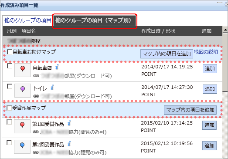Click red pin legend of 自転車店
This screenshot has width=228, height=159.
pyautogui.click(x=23, y=70)
